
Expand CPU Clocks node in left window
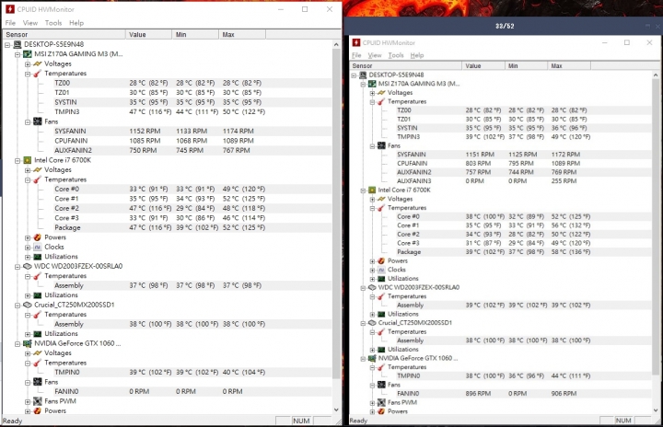(x=28, y=248)
